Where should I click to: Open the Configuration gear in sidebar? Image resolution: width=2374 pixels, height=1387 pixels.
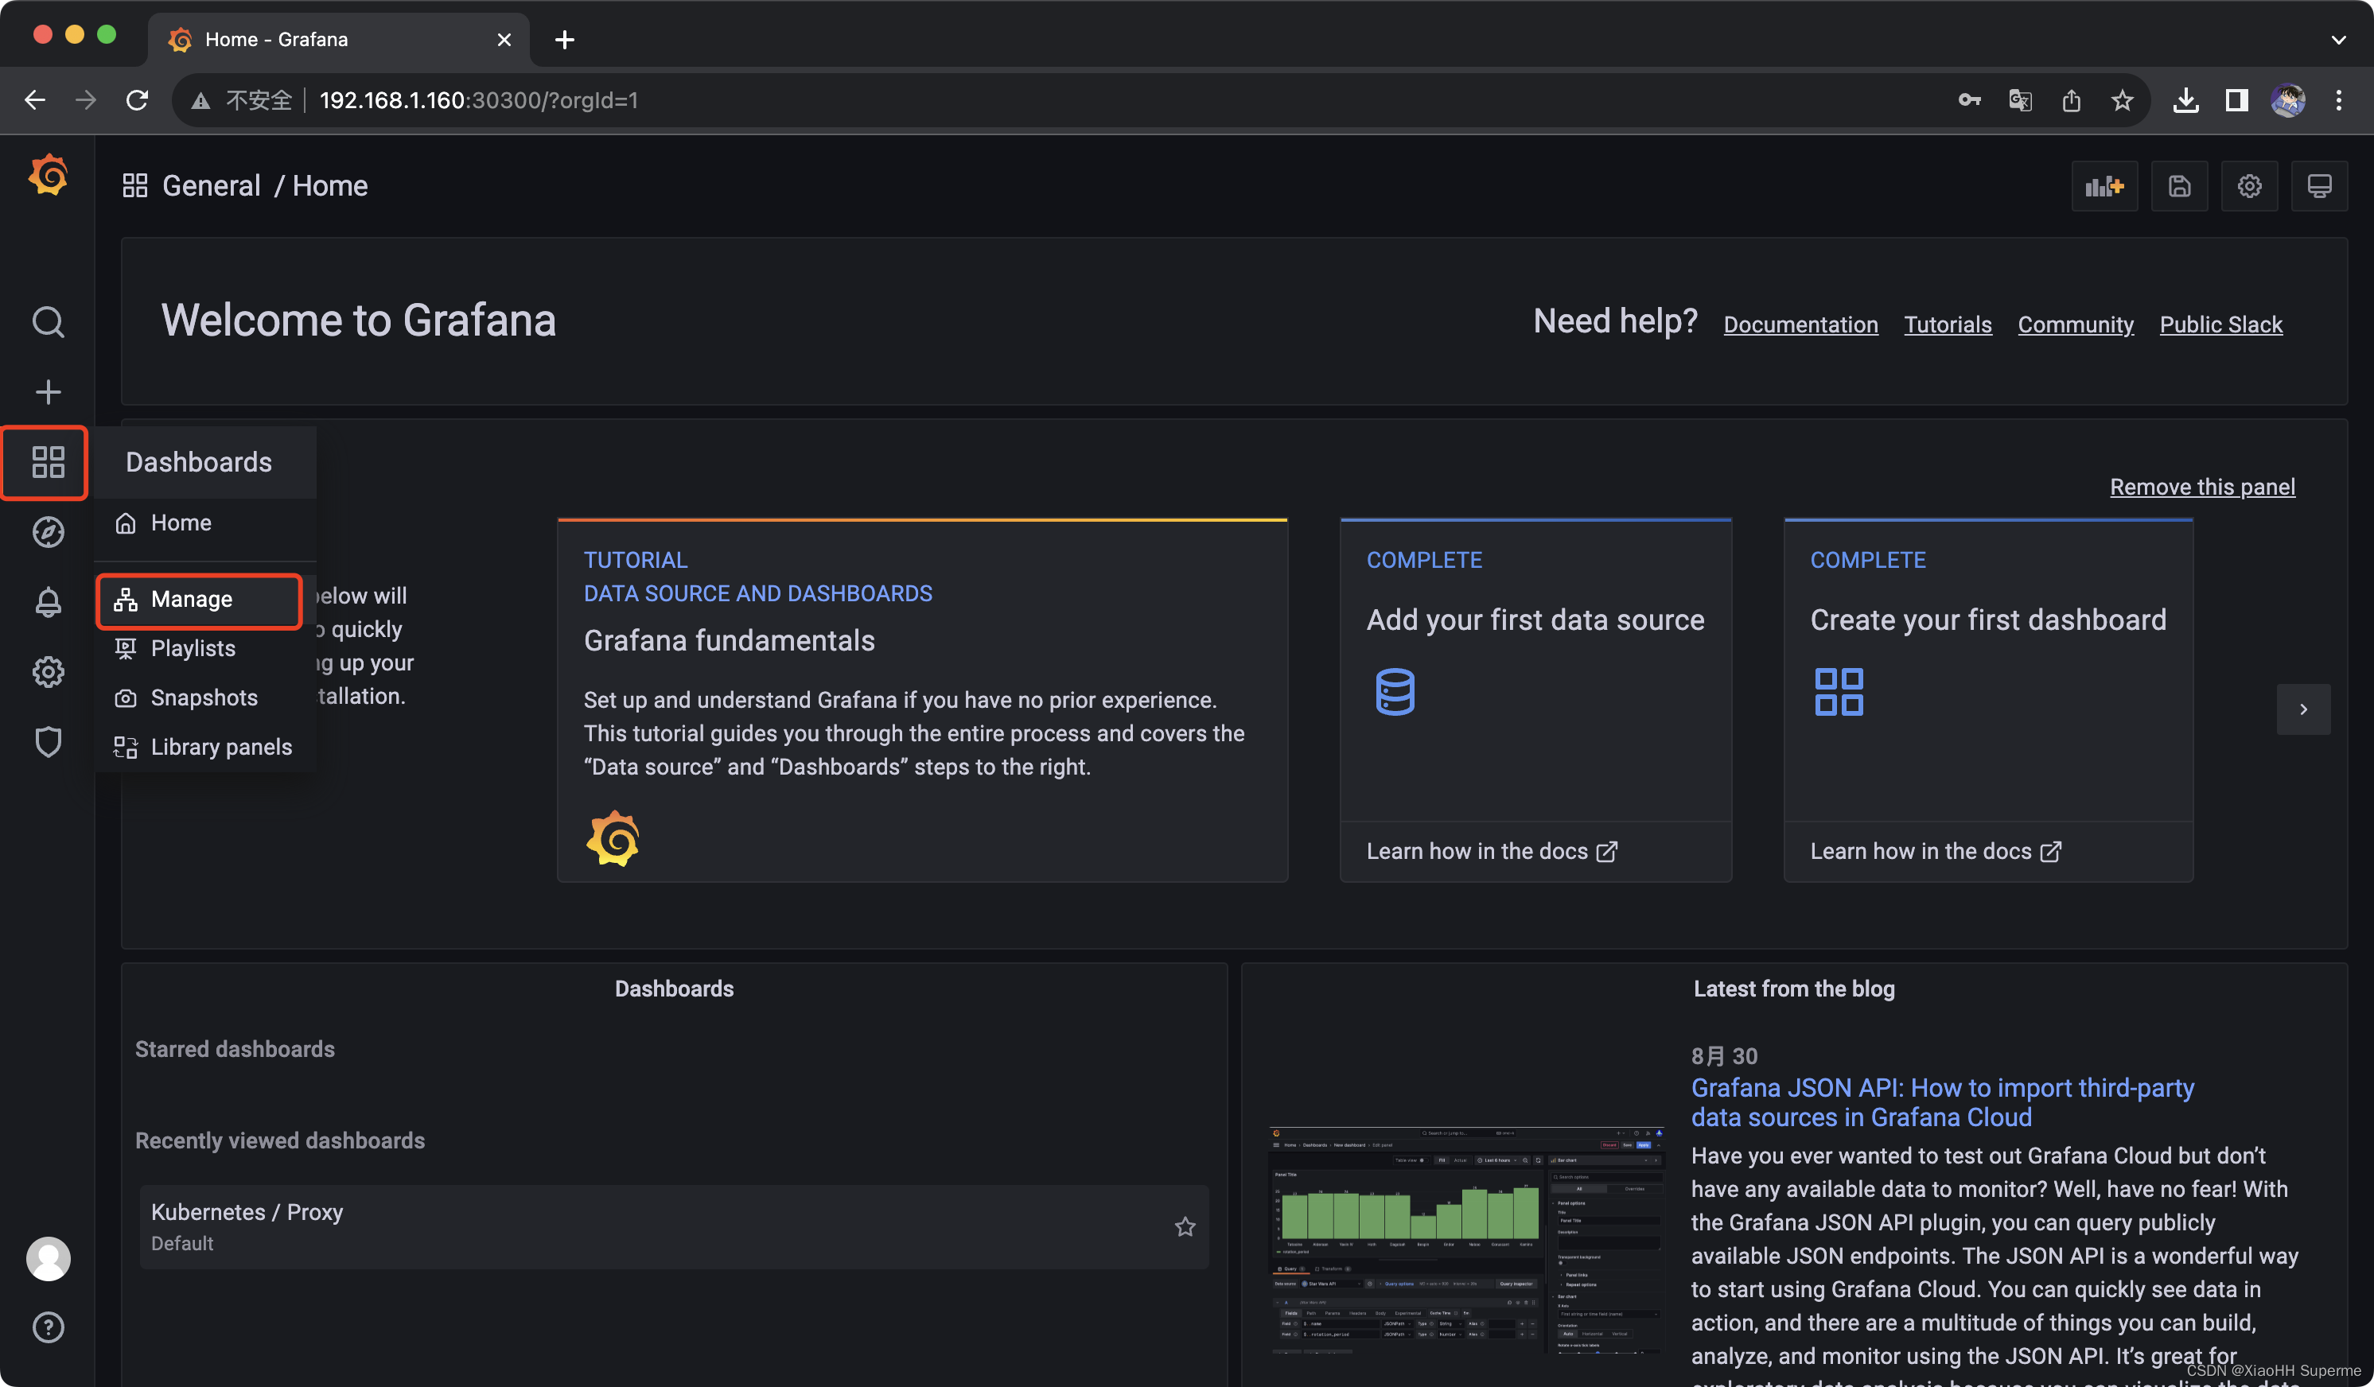tap(48, 671)
